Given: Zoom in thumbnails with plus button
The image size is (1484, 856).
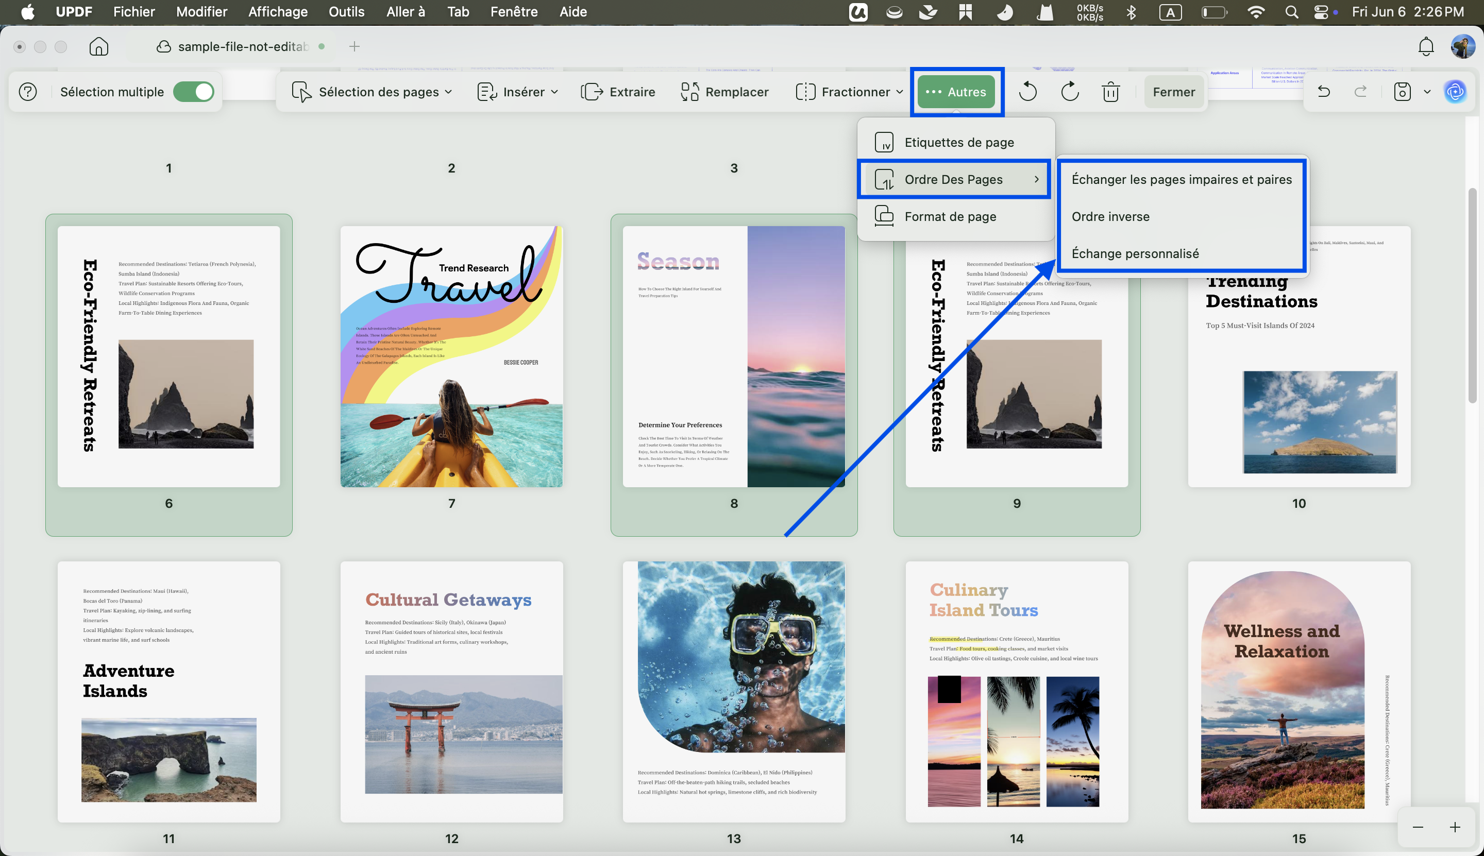Looking at the screenshot, I should coord(1455,827).
